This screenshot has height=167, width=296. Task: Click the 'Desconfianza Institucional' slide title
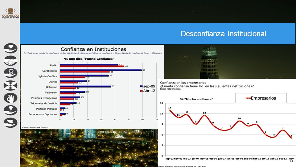pos(223,34)
